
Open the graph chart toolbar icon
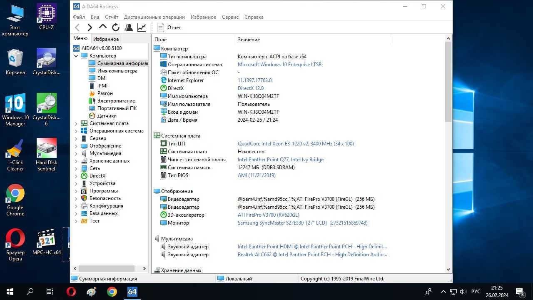[142, 27]
